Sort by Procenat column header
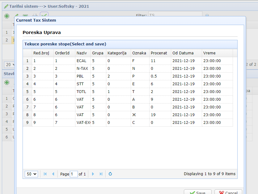This screenshot has height=194, width=258. pyautogui.click(x=159, y=53)
